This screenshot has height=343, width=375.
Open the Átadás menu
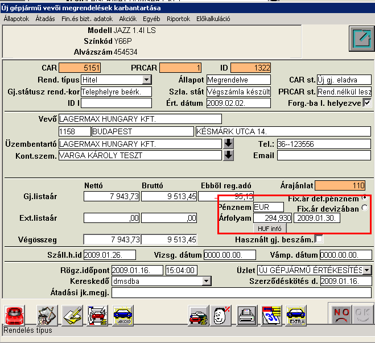coord(45,19)
